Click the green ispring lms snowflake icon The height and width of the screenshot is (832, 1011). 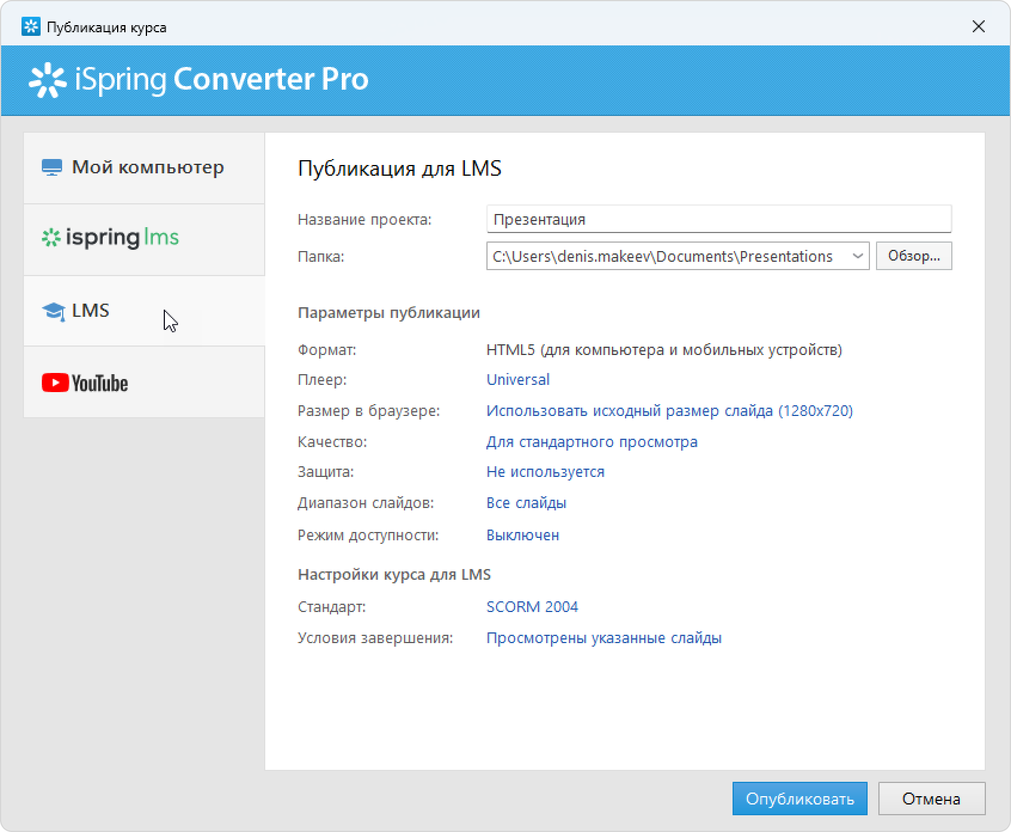pos(51,238)
